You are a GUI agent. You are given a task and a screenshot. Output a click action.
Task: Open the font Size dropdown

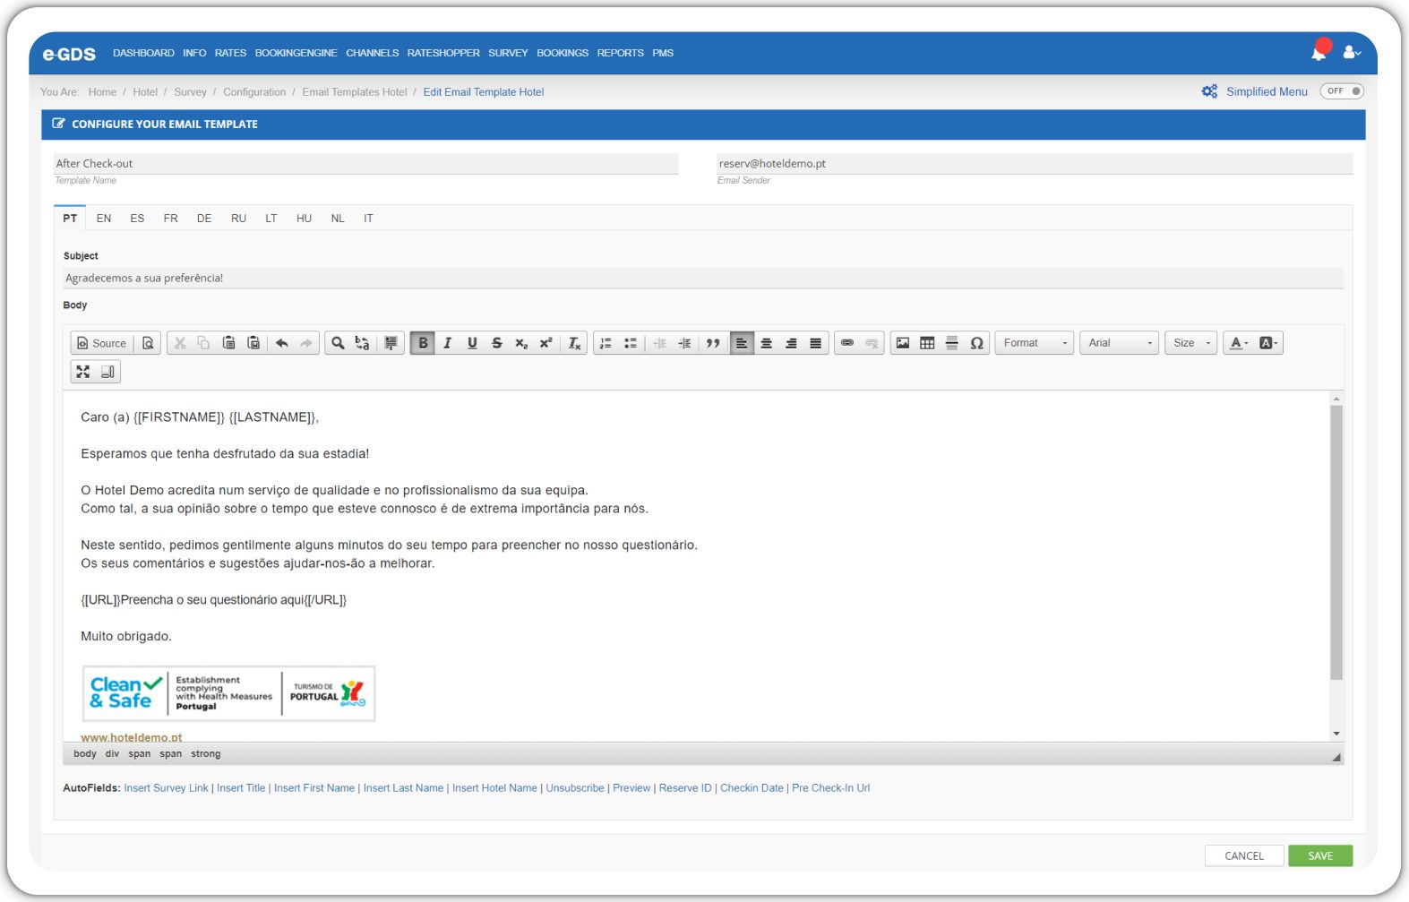(1191, 343)
